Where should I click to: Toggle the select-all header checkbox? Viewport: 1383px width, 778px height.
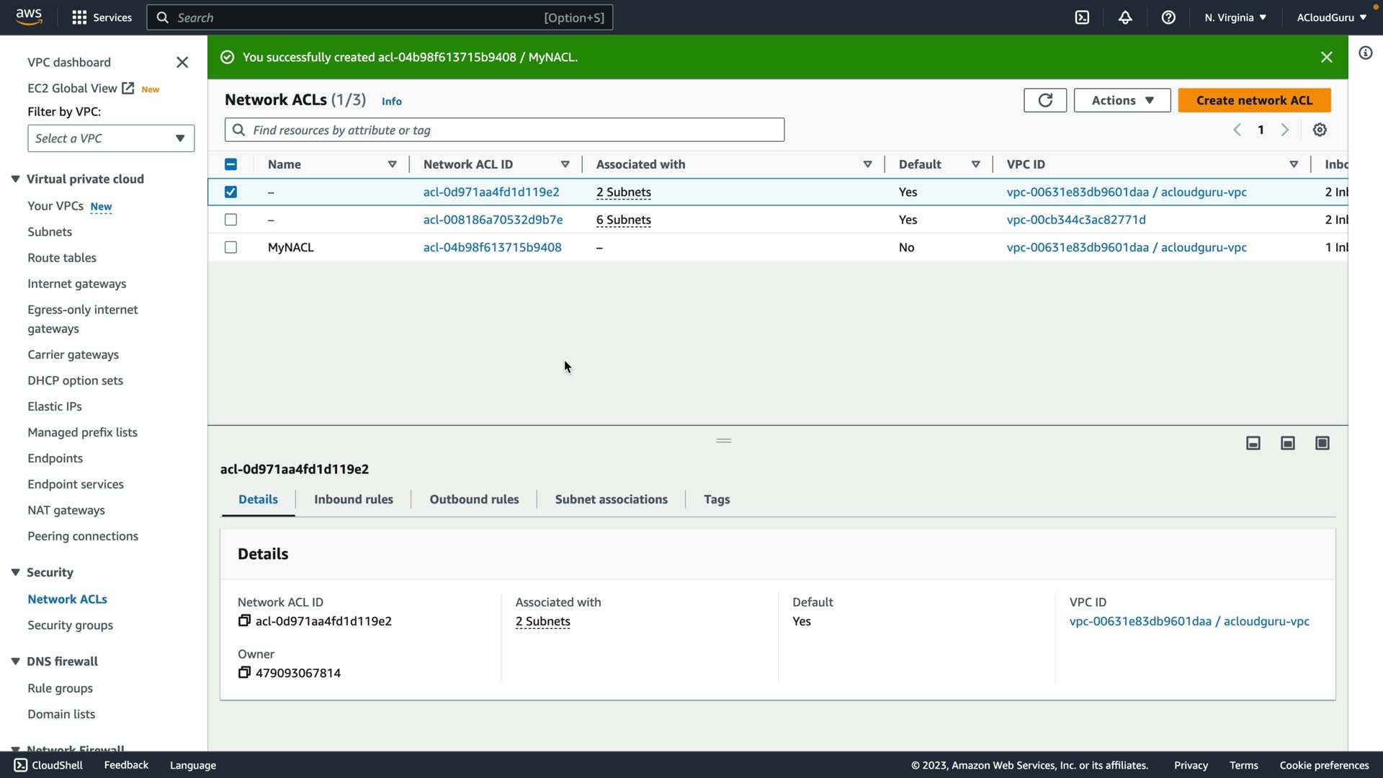(x=230, y=164)
